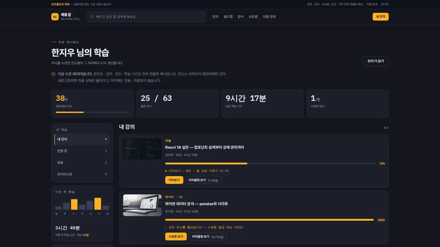The image size is (440, 247).
Task: Select the 위시리스트 sidebar tab
Action: [x=82, y=174]
